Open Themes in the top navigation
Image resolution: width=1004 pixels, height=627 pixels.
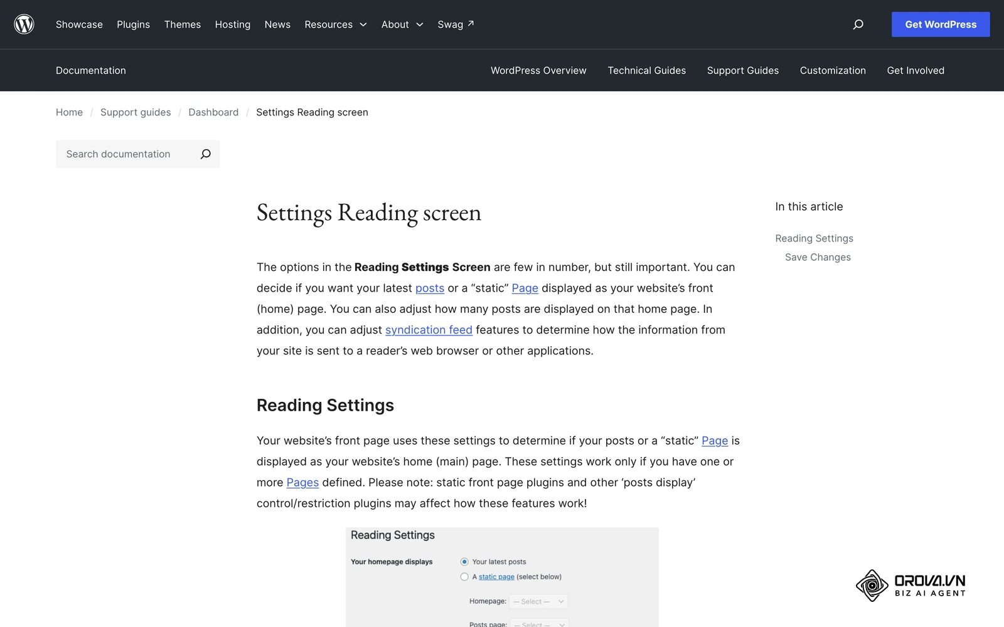[183, 24]
